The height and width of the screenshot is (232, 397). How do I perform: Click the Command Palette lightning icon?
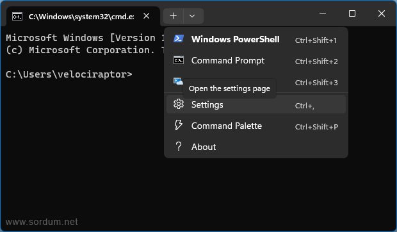178,125
